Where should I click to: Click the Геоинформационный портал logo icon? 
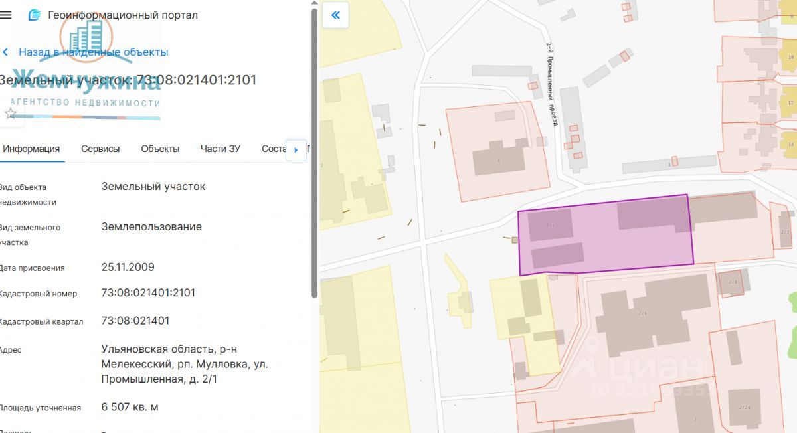[34, 15]
